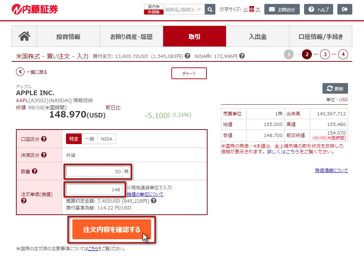This screenshot has height=263, width=364.
Task: Click the 更新 refresh button
Action: [x=335, y=88]
